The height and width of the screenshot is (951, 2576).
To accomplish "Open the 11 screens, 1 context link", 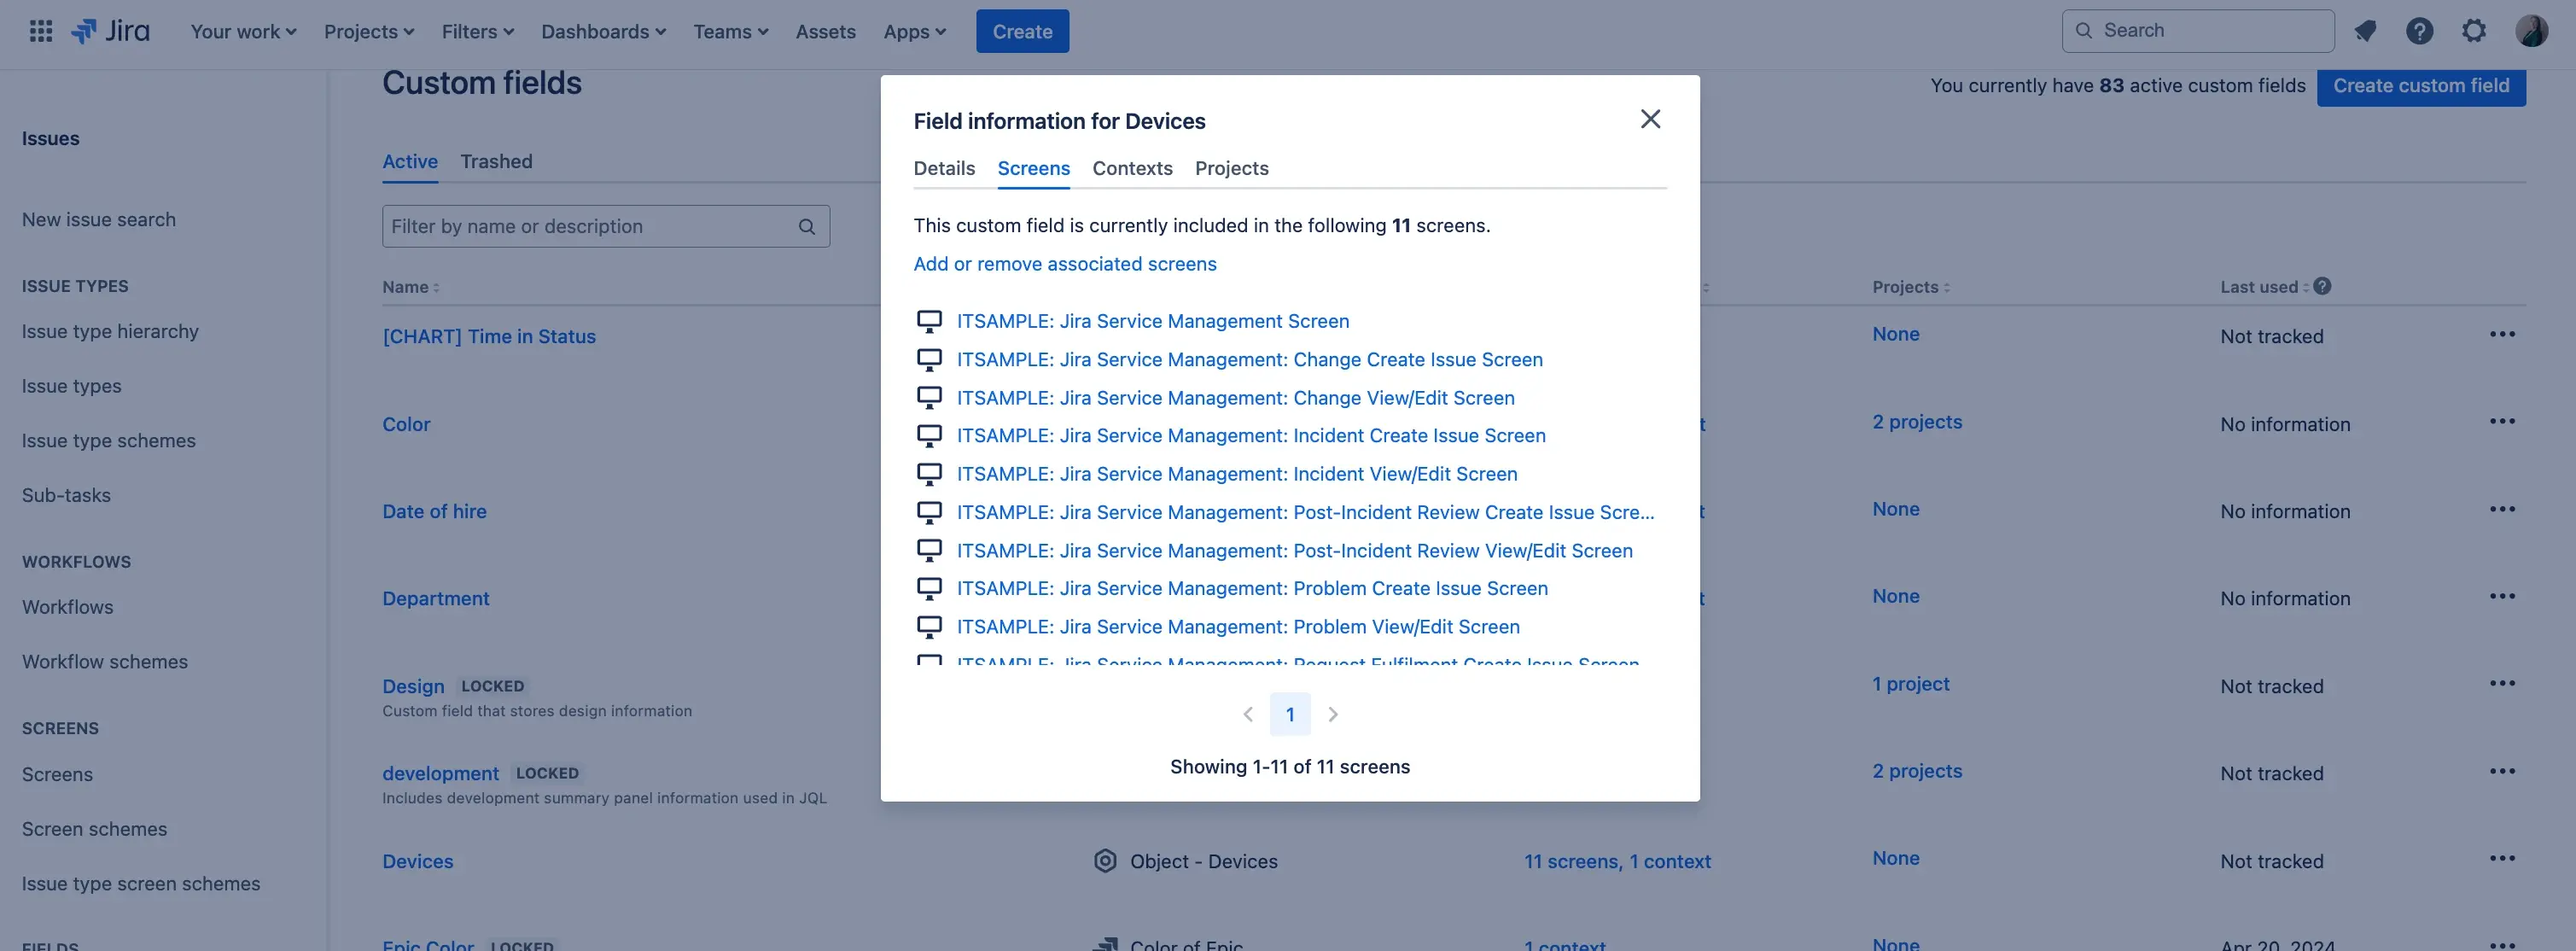I will [1617, 860].
